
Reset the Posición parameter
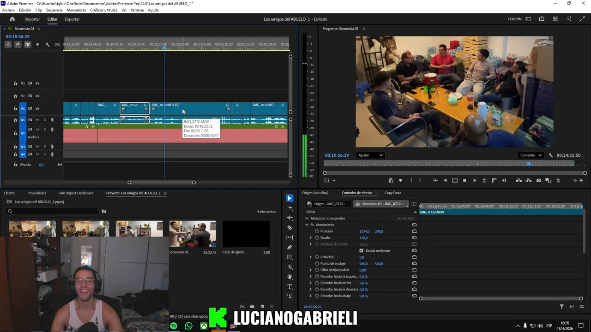(414, 231)
